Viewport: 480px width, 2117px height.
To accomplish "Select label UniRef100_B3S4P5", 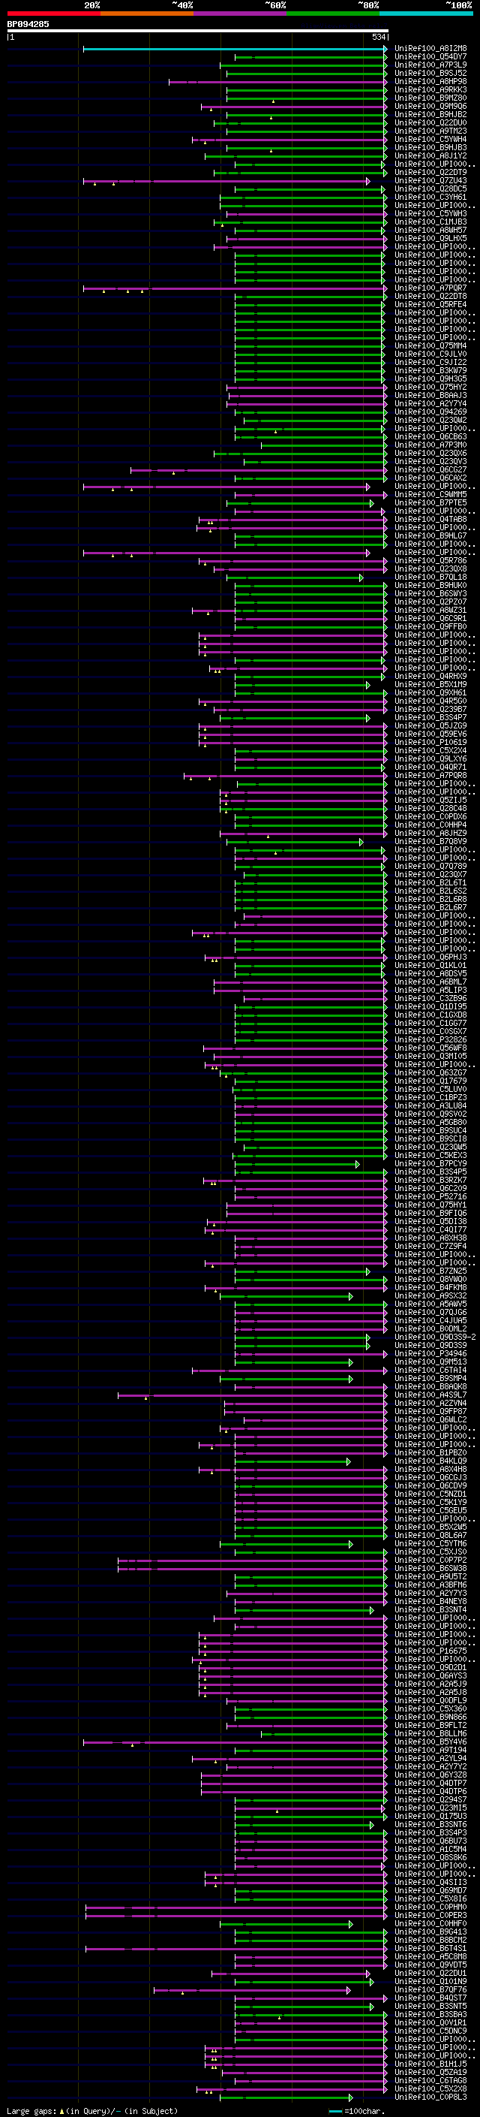I will (x=430, y=1172).
